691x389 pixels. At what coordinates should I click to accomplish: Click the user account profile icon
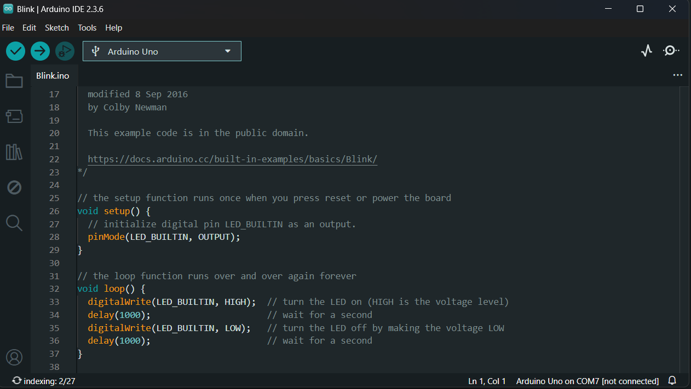pyautogui.click(x=14, y=357)
